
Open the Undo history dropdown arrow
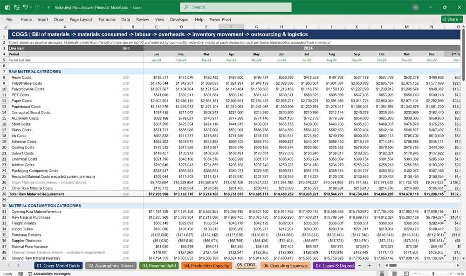coord(31,7)
